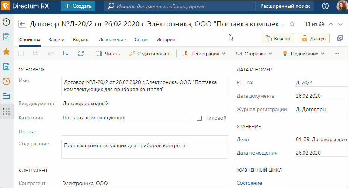Click the Доступ button

[x=314, y=38]
